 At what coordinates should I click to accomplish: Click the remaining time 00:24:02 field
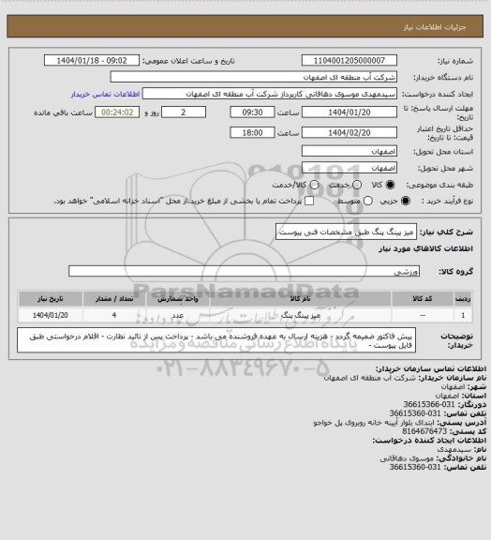117,112
